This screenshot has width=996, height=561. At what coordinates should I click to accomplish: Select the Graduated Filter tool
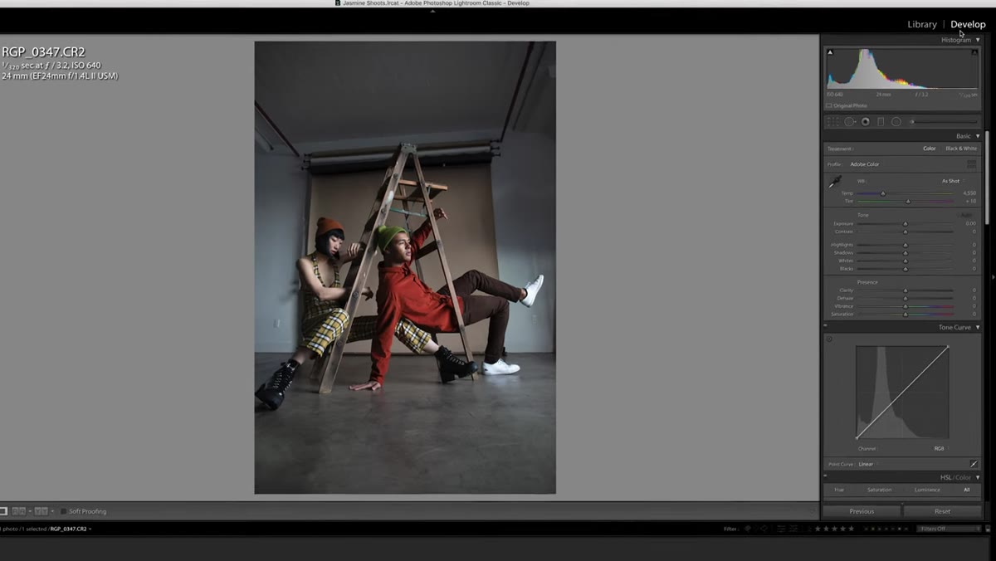[x=881, y=121]
